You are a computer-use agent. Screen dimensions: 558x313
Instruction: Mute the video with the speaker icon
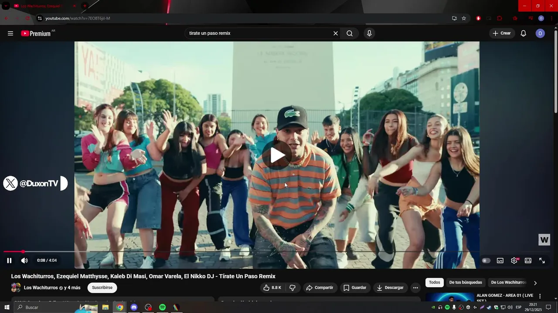(x=24, y=260)
